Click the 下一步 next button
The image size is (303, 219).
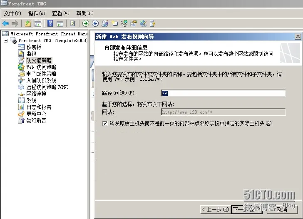click(x=246, y=209)
